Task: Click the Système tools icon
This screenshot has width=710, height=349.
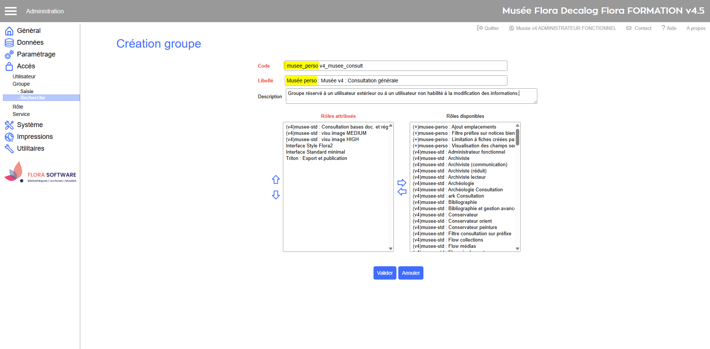Action: point(9,125)
